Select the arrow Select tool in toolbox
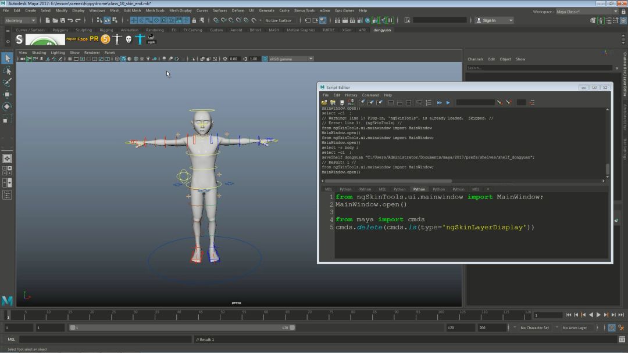Screen dimensions: 628x353 pyautogui.click(x=7, y=58)
